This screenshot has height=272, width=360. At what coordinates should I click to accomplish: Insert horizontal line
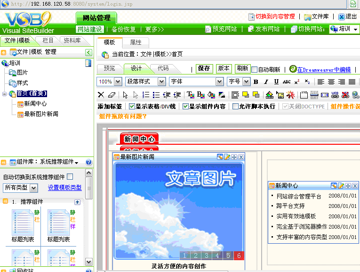314,95
